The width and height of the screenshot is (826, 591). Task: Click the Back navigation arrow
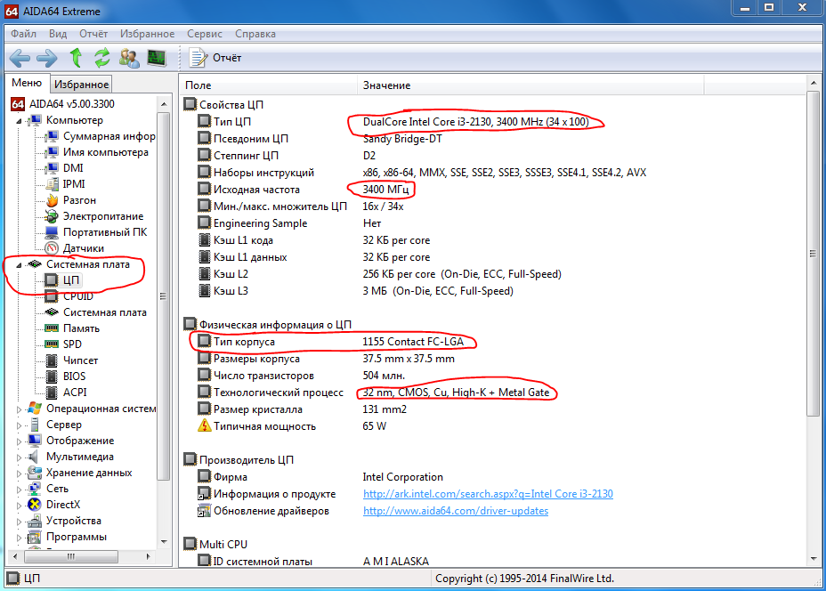click(20, 58)
